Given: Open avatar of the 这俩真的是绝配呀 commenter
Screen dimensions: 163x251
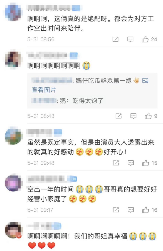Looking at the screenshot, I should pos(13,13).
